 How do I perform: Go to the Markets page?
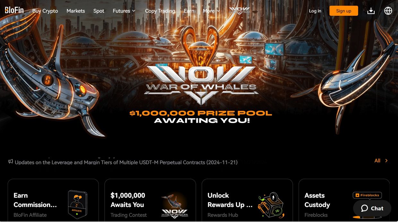tap(76, 11)
